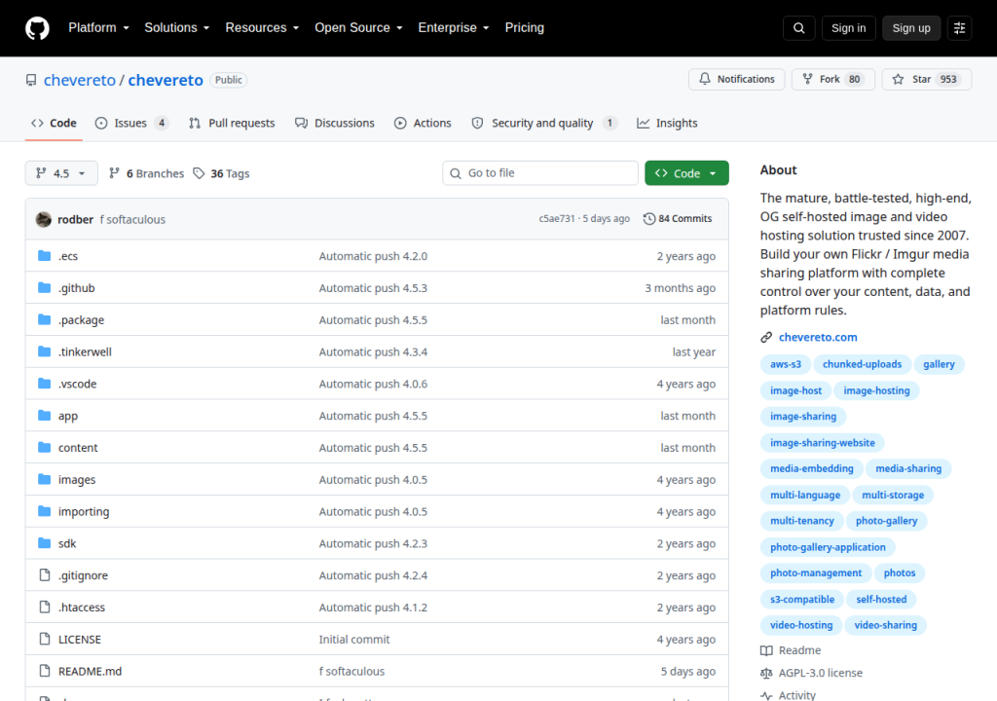The height and width of the screenshot is (701, 997).
Task: Click the video-hosting topic tag
Action: (801, 625)
